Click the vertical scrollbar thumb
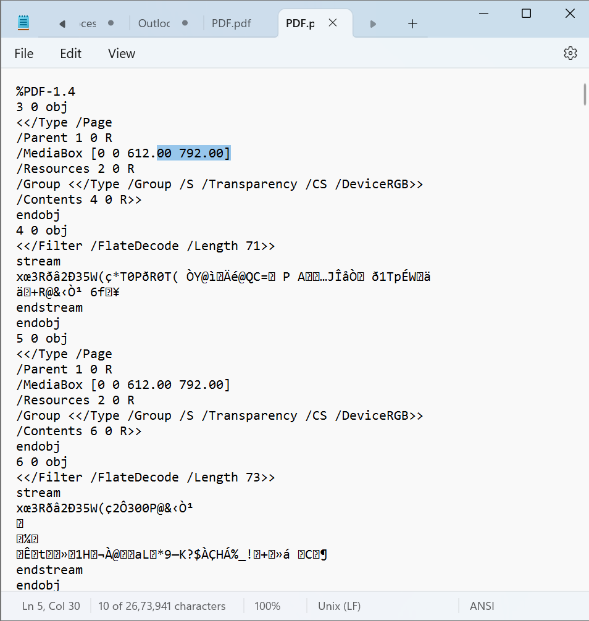 [584, 94]
